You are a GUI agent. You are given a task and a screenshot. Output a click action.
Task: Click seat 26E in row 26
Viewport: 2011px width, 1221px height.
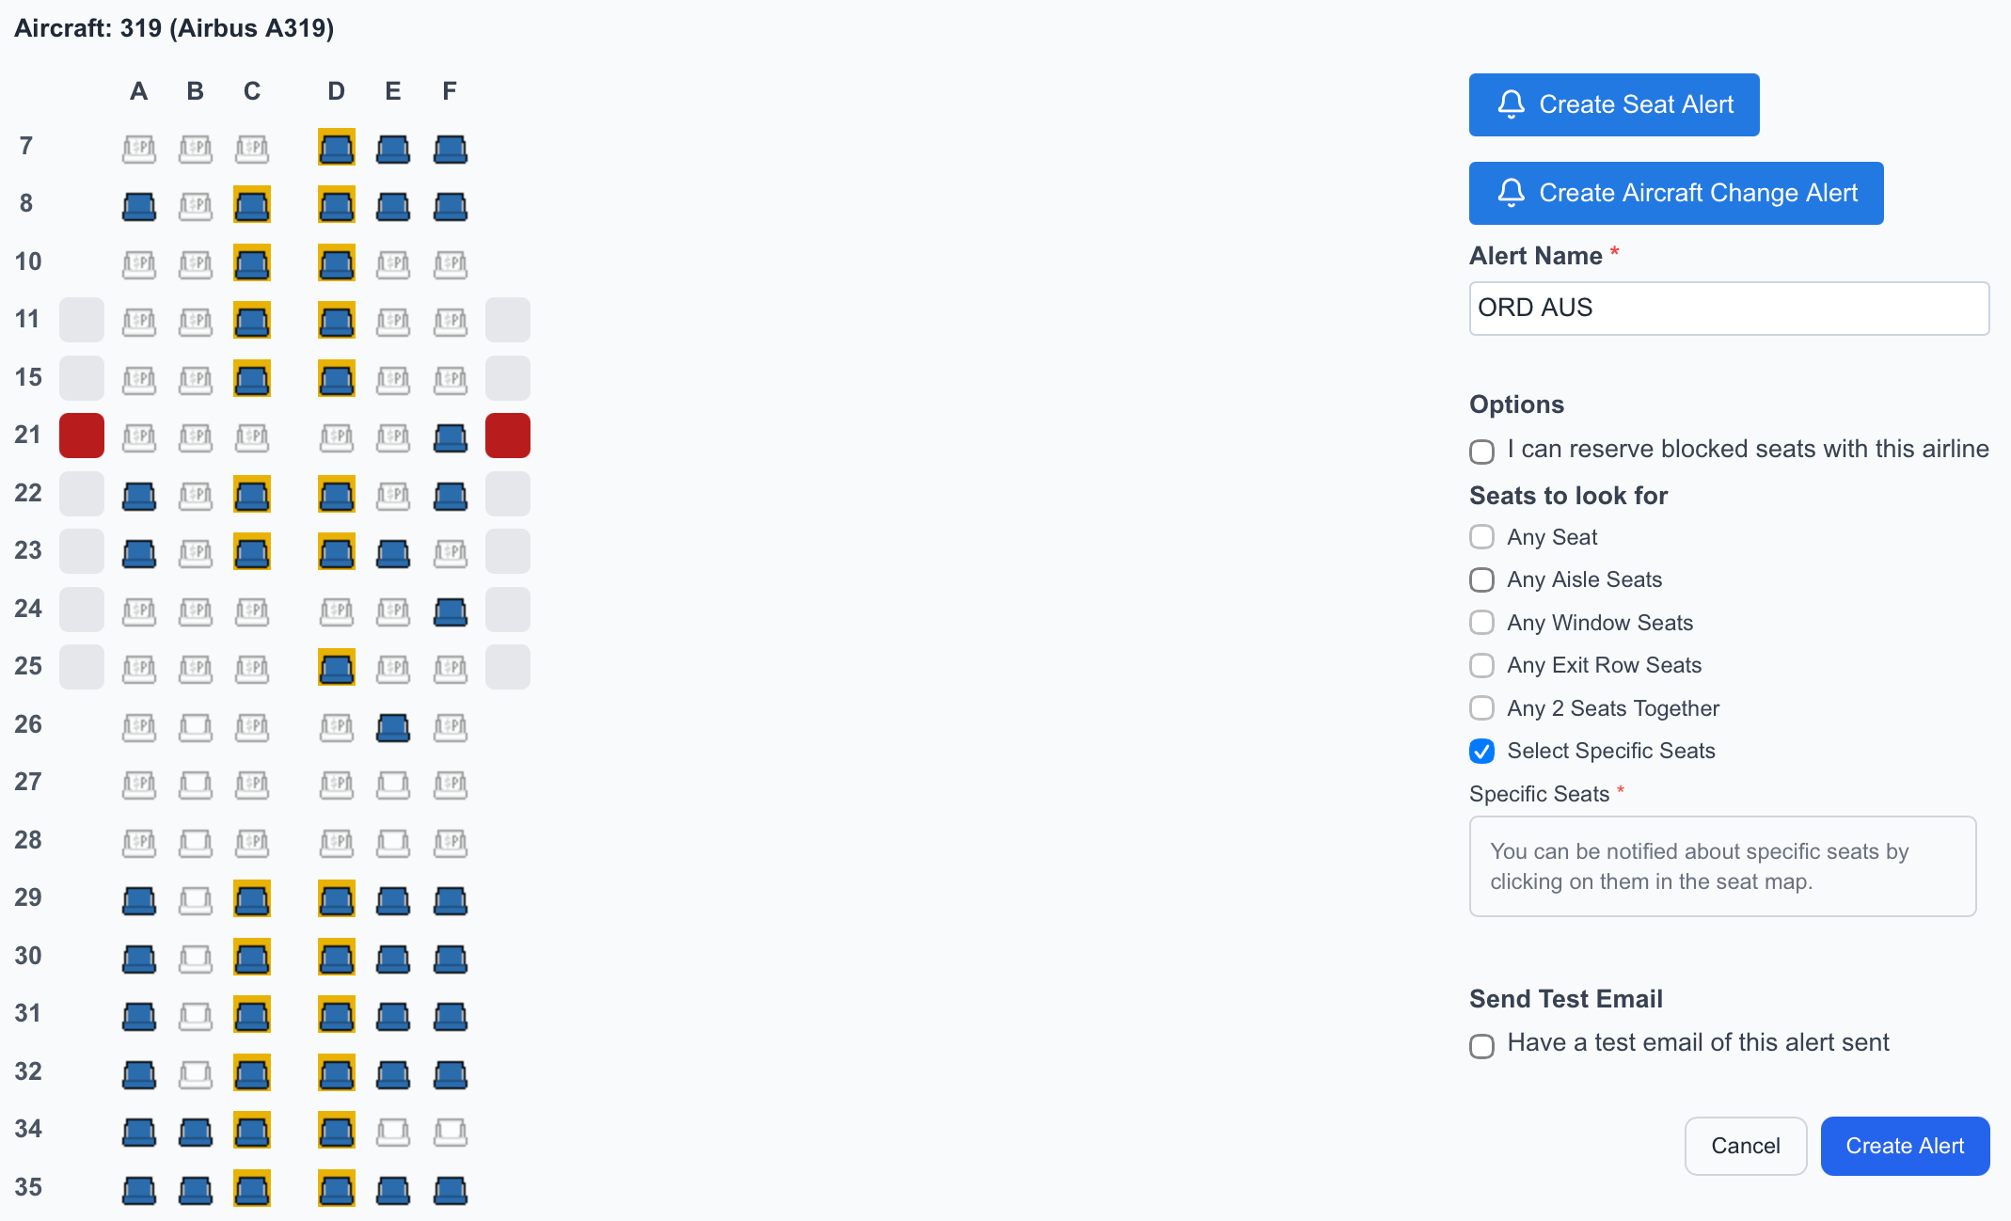click(393, 726)
